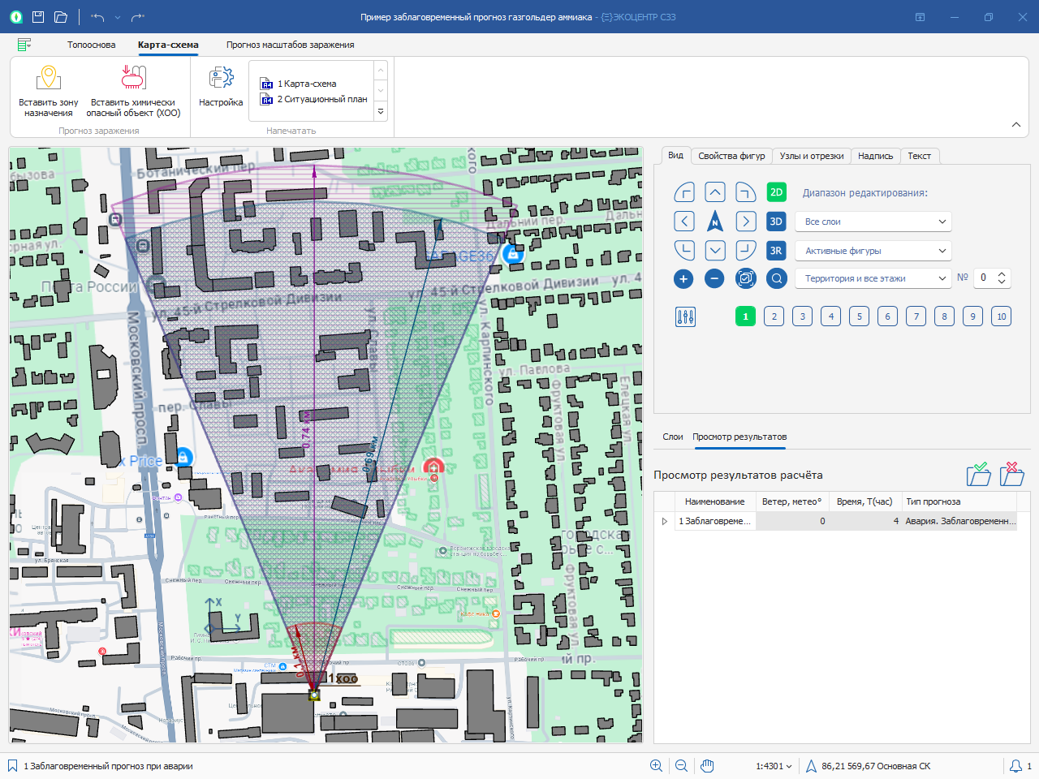
Task: Click the № number spinner field
Action: [992, 278]
